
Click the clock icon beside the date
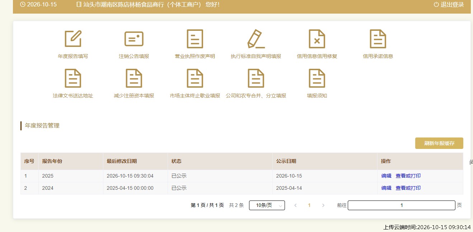pyautogui.click(x=23, y=5)
